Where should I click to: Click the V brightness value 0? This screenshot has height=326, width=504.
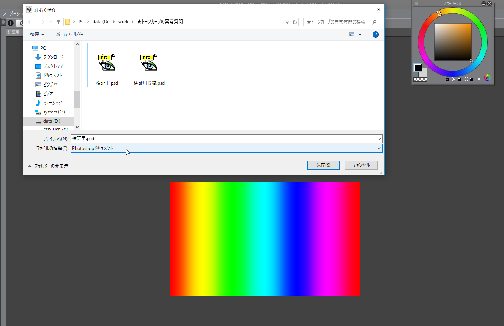pos(479,79)
